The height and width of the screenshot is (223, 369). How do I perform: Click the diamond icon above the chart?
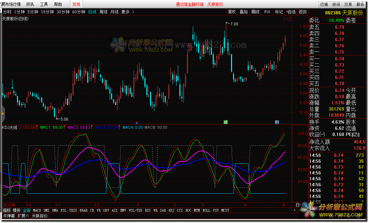pos(285,19)
